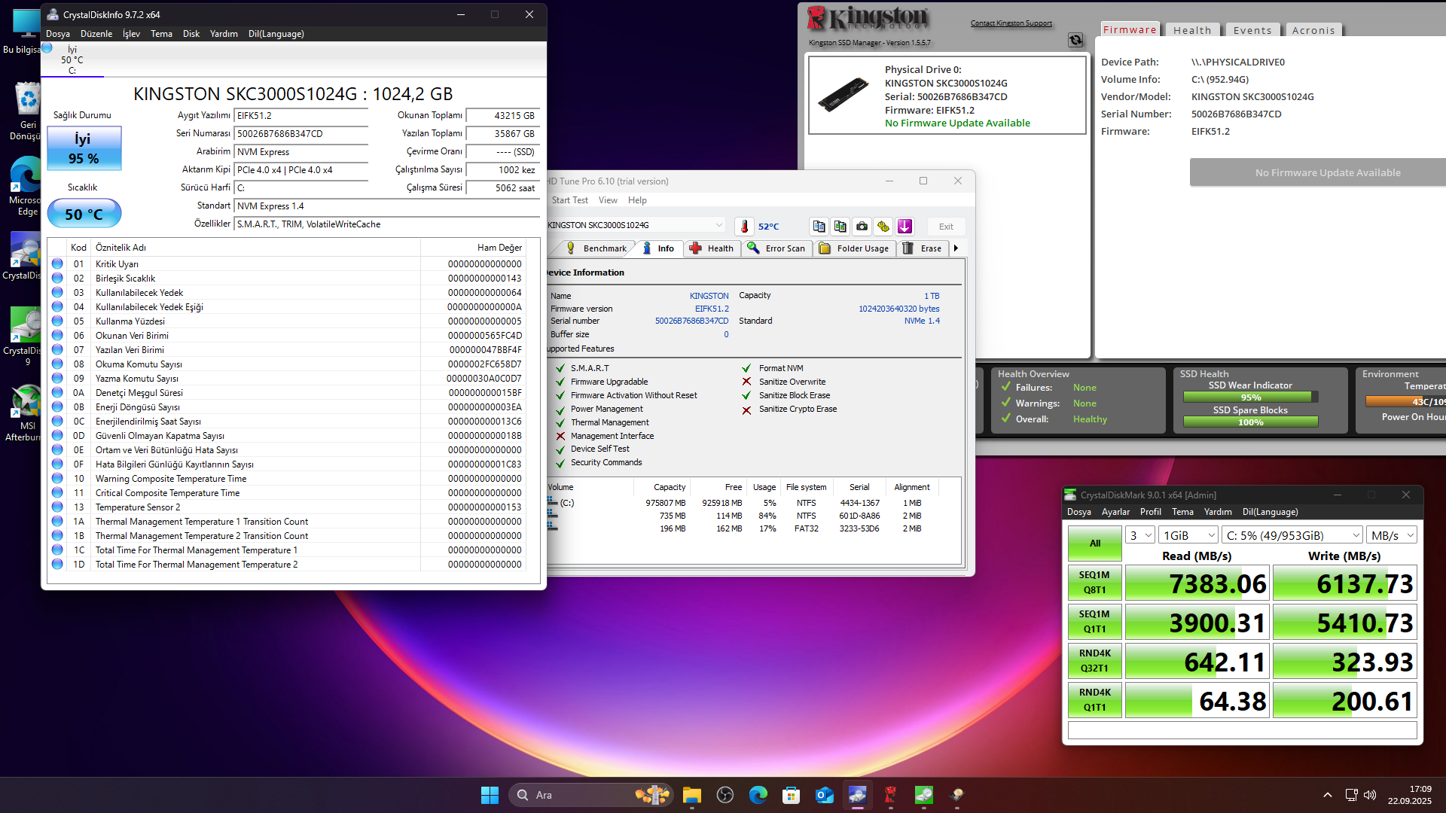This screenshot has width=1446, height=813.
Task: Show hidden icons in the system tray
Action: pos(1328,795)
